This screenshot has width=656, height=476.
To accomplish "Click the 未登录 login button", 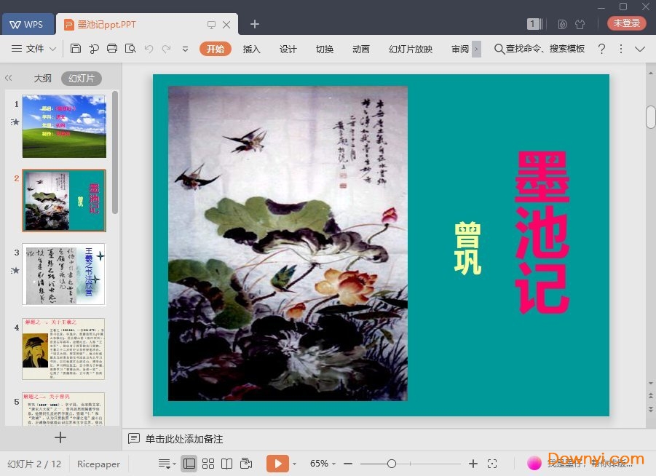I will [x=626, y=23].
